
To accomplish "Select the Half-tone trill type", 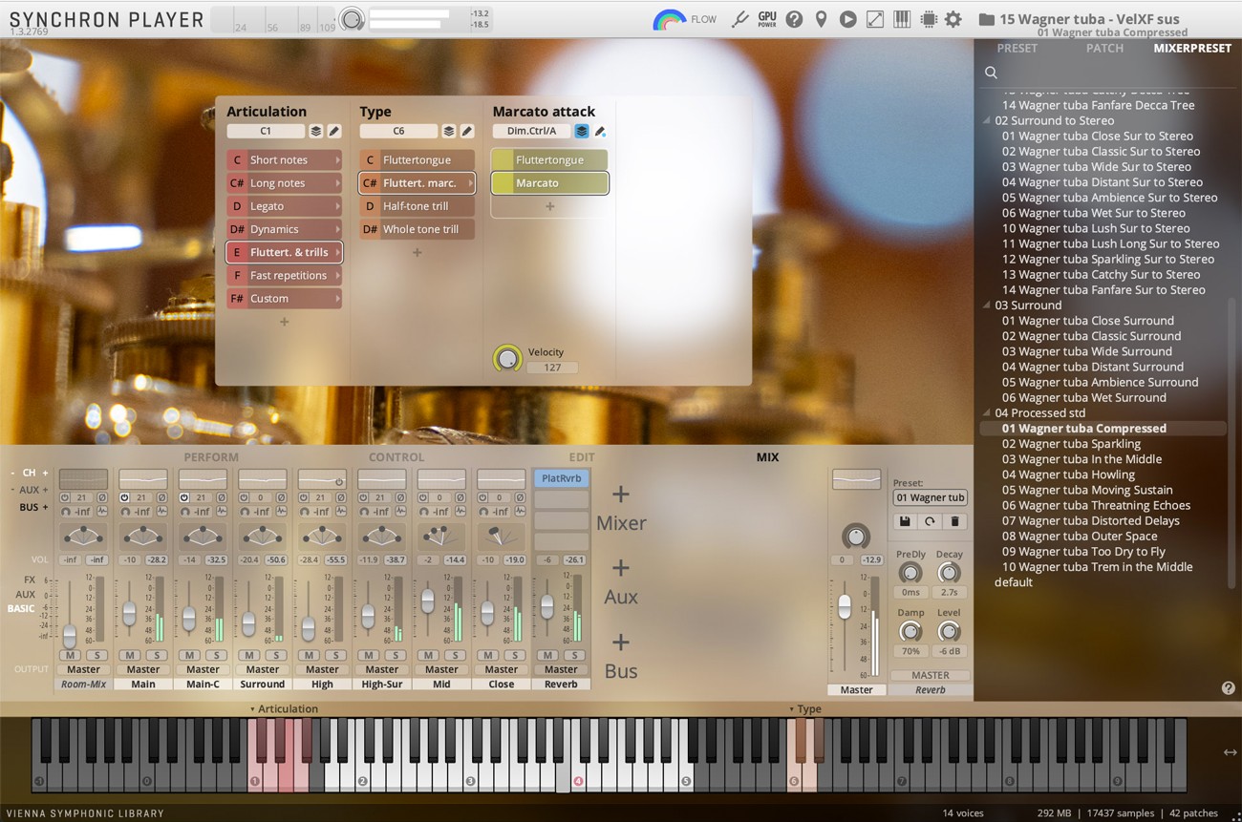I will 417,206.
